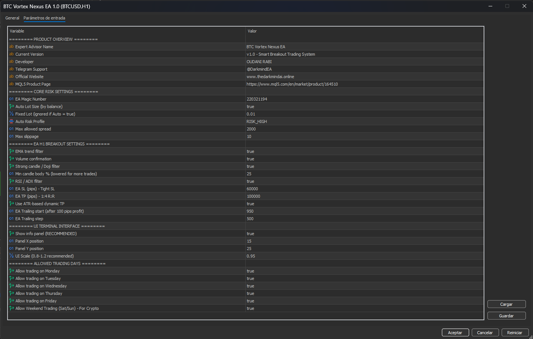Select the ALLOWED TRADING DAYS section row

pos(246,264)
